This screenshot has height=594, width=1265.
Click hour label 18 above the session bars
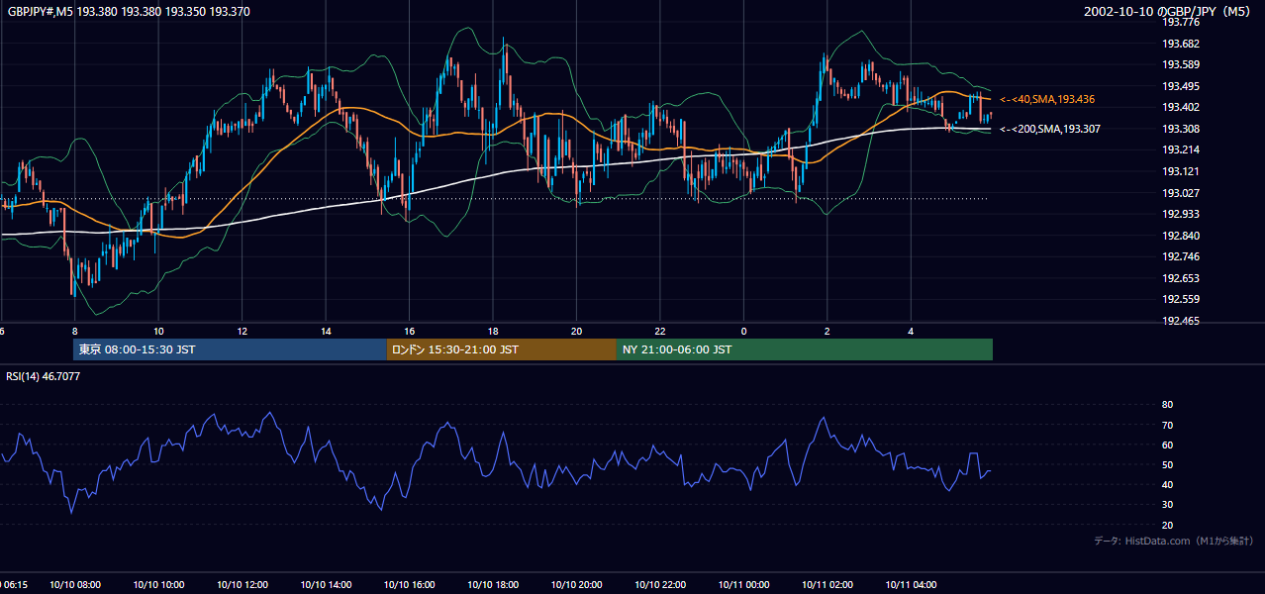tap(493, 331)
